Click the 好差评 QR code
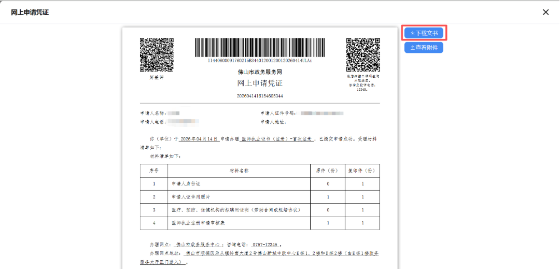 [157, 54]
